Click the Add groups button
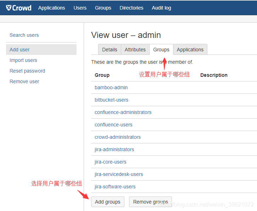This screenshot has width=257, height=211. 108,202
